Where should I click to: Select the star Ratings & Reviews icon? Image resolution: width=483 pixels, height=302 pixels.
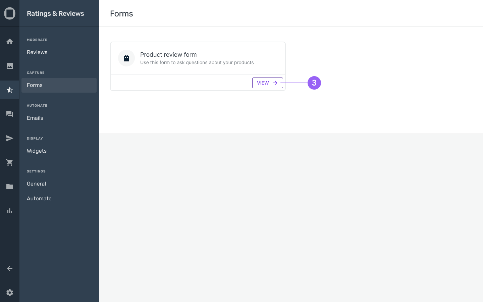pyautogui.click(x=10, y=90)
